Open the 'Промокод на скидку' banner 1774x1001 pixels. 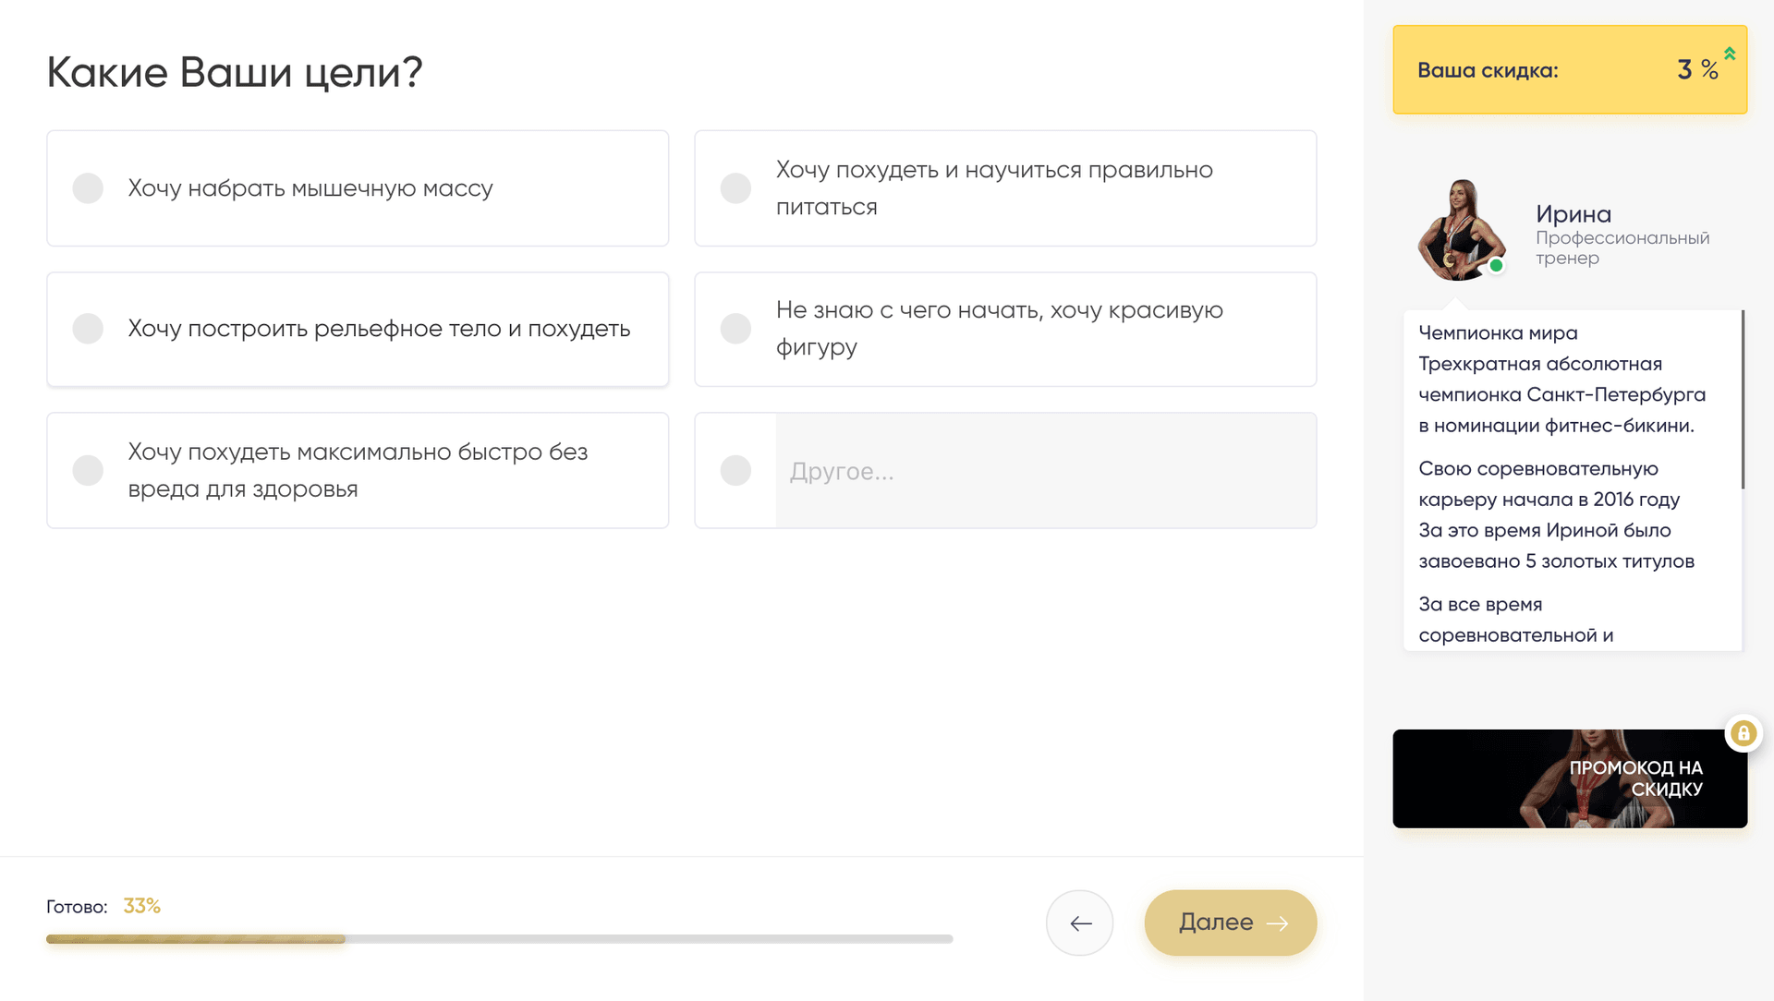(1569, 778)
